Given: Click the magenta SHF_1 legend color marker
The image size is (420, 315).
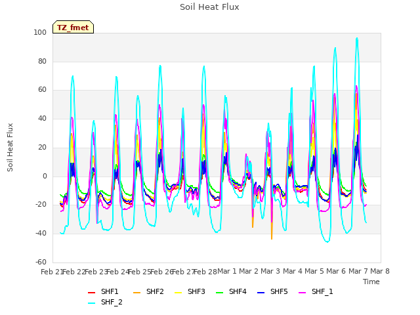Looking at the screenshot, I should pyautogui.click(x=302, y=293).
